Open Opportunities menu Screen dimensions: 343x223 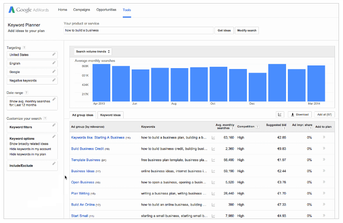tap(106, 10)
